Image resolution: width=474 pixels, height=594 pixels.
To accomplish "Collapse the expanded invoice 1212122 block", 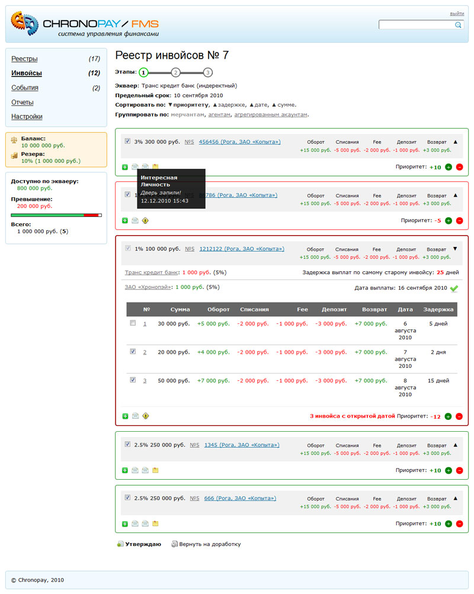I will pyautogui.click(x=455, y=249).
